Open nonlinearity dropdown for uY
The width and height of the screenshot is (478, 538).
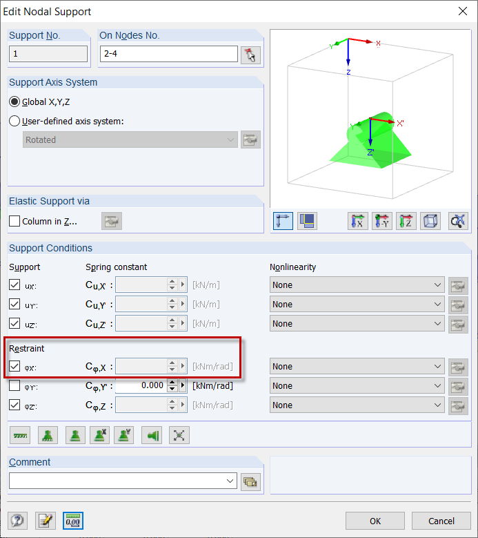click(x=357, y=305)
